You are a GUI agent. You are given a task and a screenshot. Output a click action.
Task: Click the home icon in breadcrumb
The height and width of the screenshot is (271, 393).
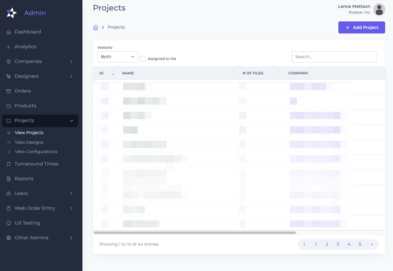(95, 27)
